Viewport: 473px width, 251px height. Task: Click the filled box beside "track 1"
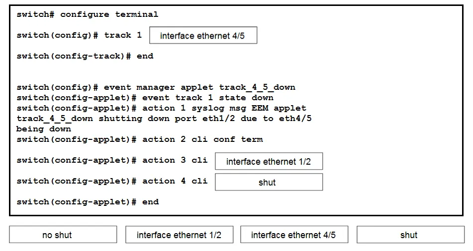click(203, 35)
